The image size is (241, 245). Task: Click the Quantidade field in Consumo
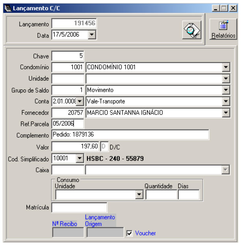161,195
